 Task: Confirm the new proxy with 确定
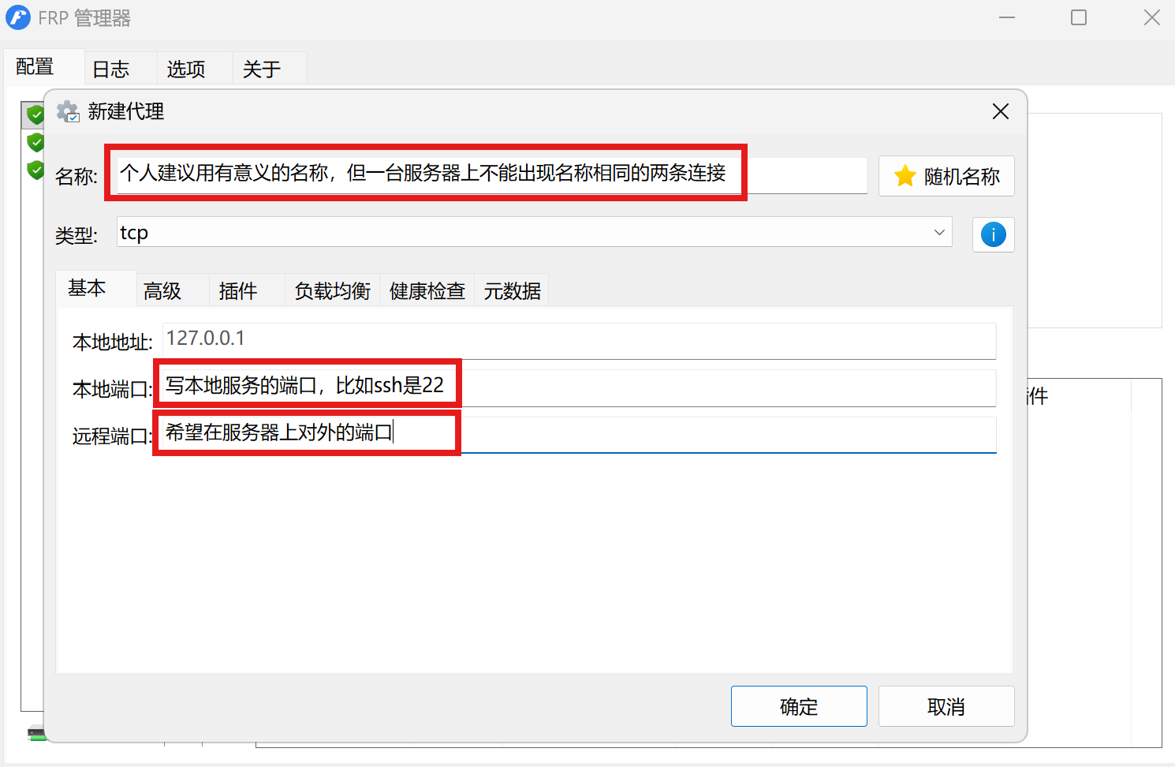[799, 706]
